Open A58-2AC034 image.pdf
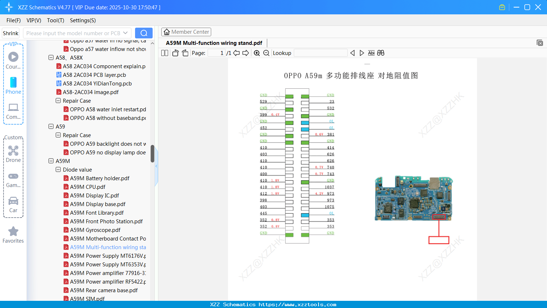547x308 pixels. [91, 92]
